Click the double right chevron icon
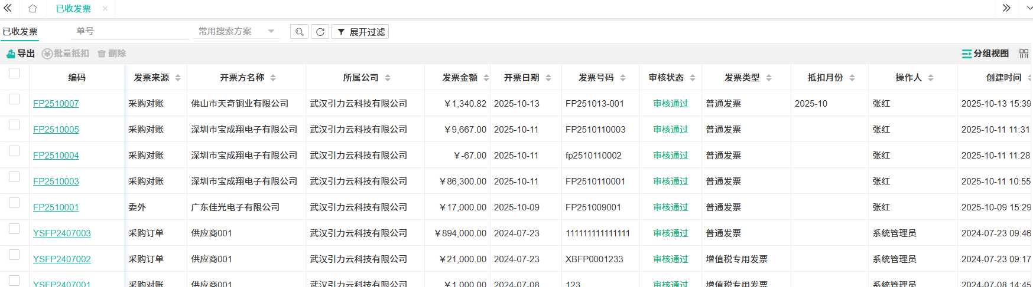Image resolution: width=1033 pixels, height=287 pixels. 1006,8
